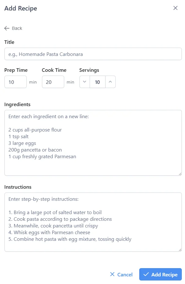
Task: Click the X icon beside Cancel
Action: tap(112, 274)
